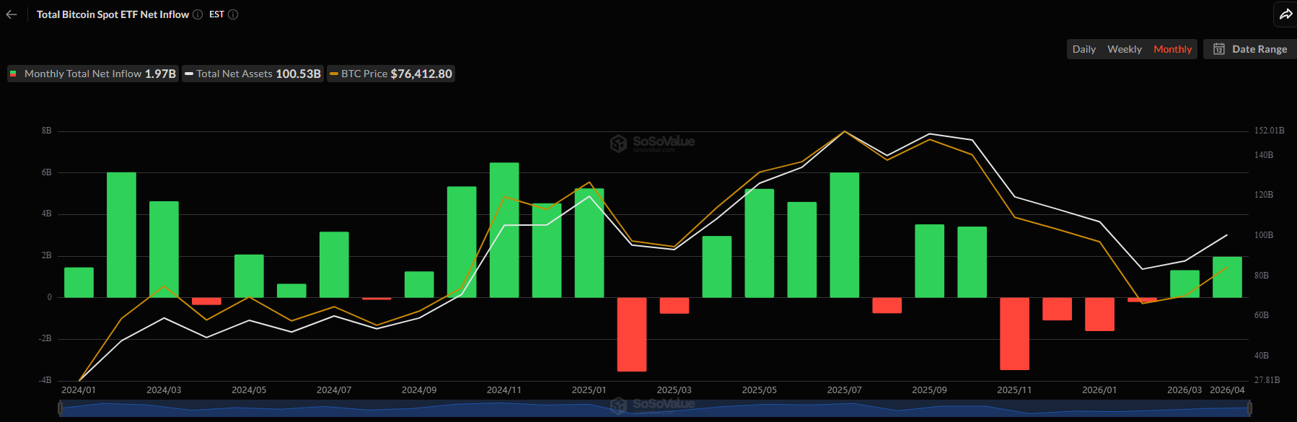Toggle Total Net Assets line series
Viewport: 1297px width, 422px height.
pyautogui.click(x=252, y=74)
